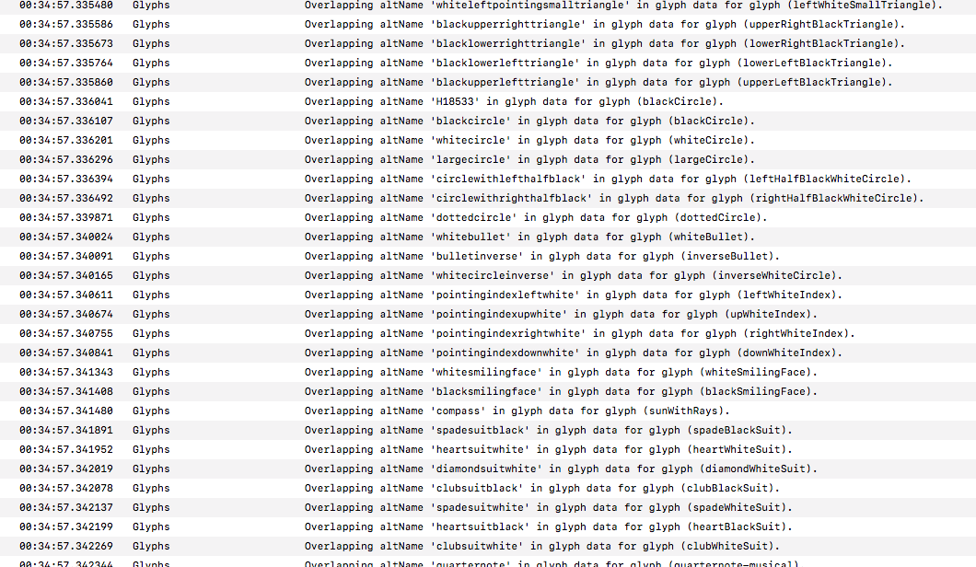Click the Glyphs process cell at 00:34:57.340755

point(151,333)
